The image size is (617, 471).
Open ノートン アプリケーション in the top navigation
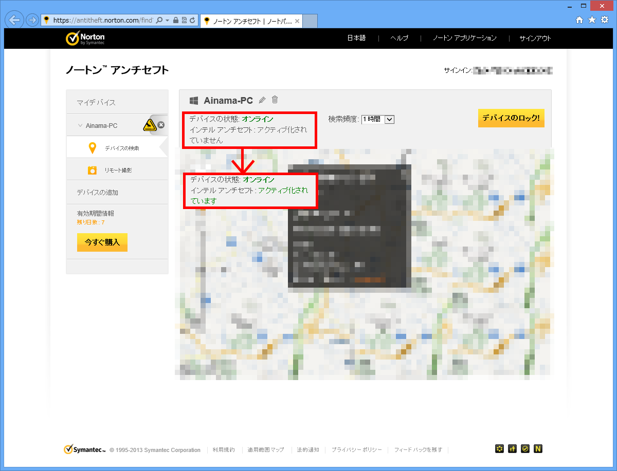click(x=464, y=39)
